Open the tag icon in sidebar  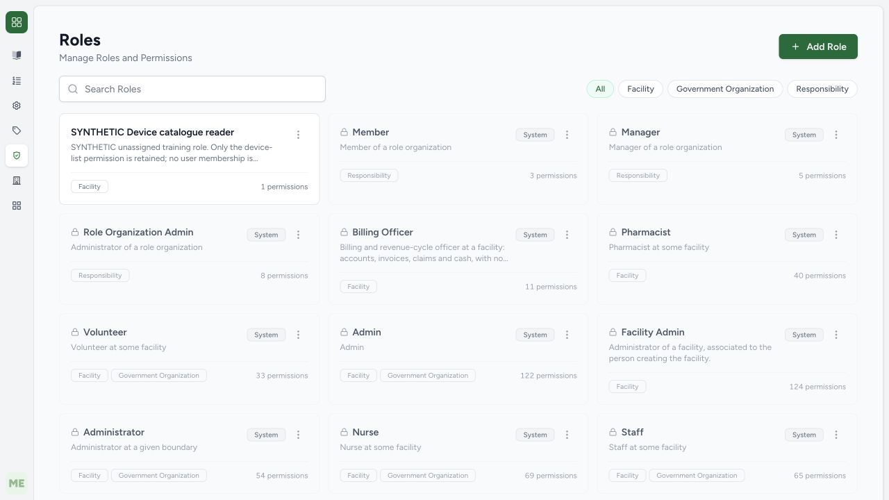(17, 131)
